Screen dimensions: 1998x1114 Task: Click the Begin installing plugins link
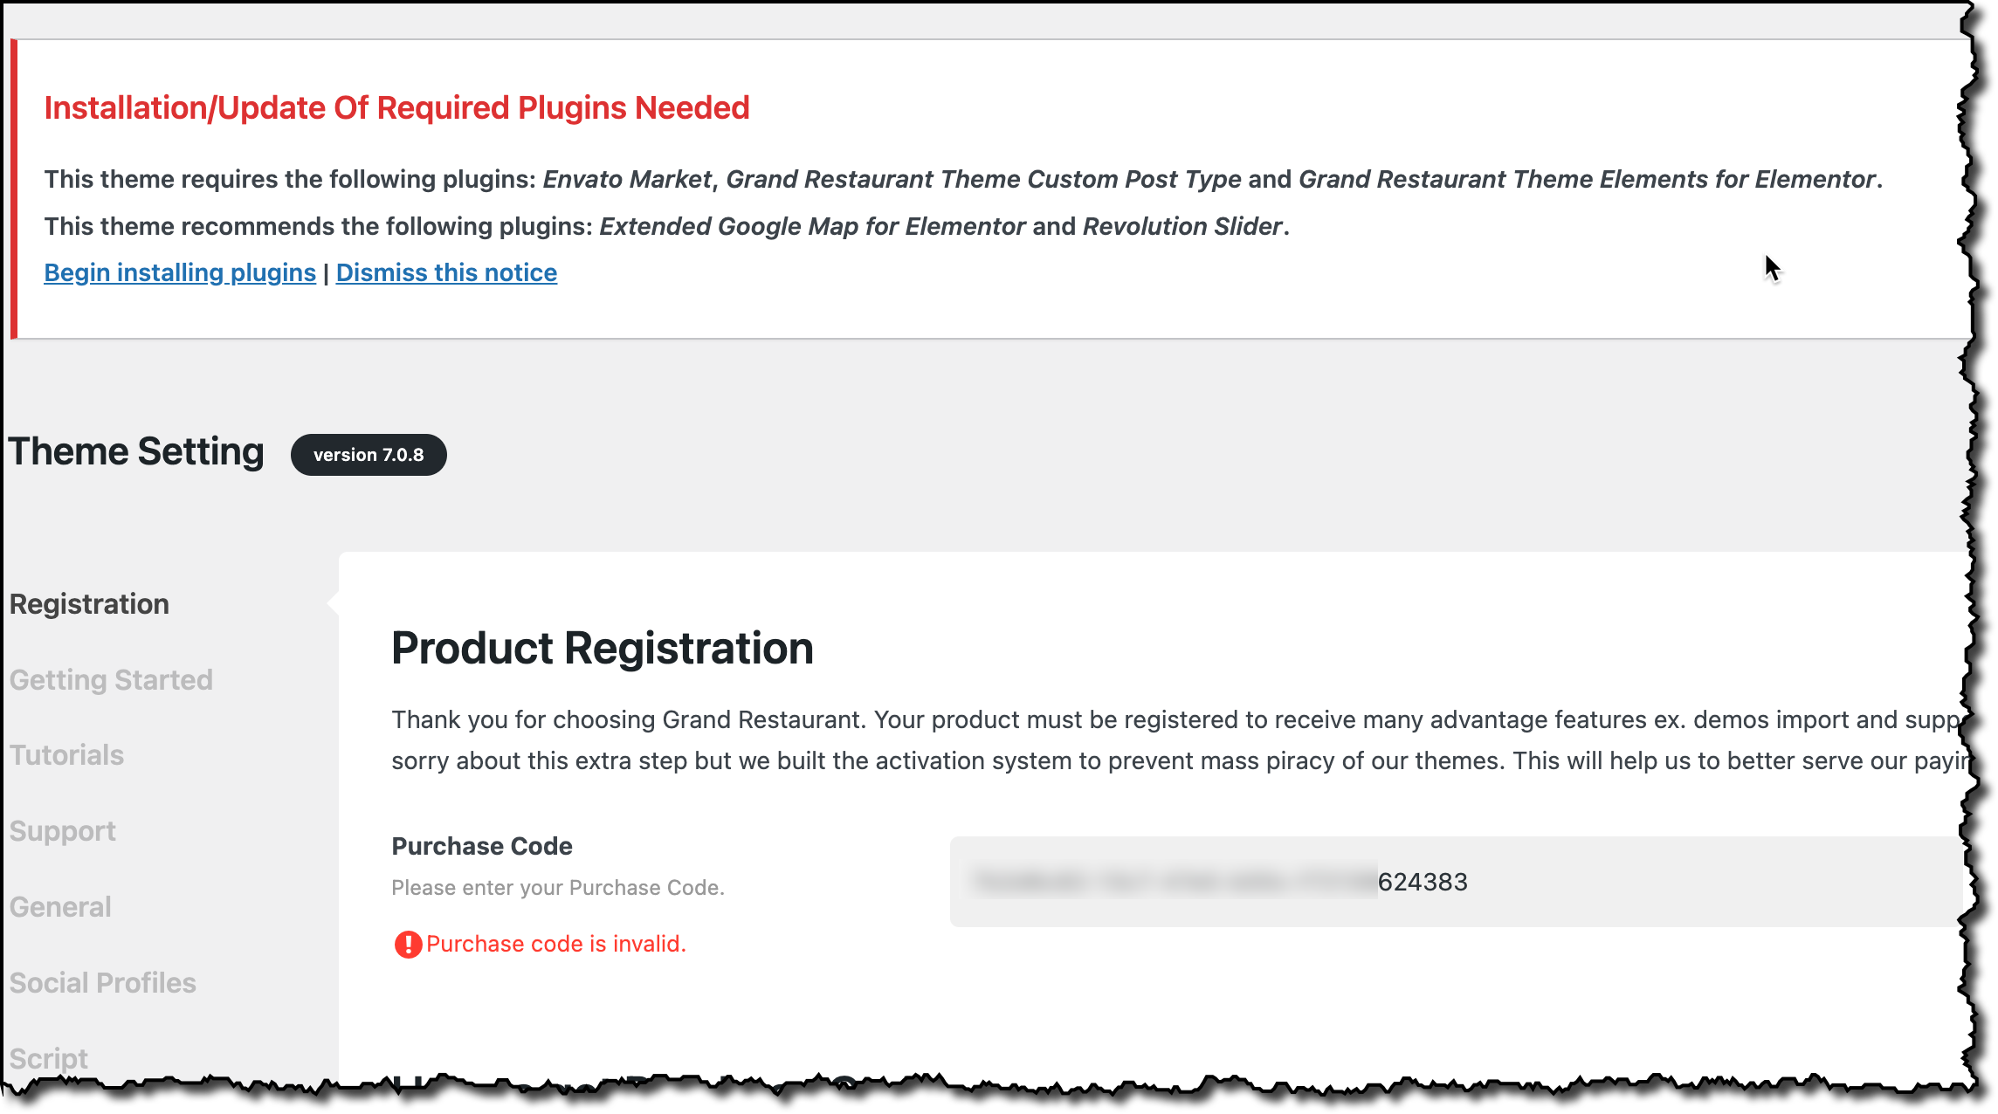coord(180,272)
